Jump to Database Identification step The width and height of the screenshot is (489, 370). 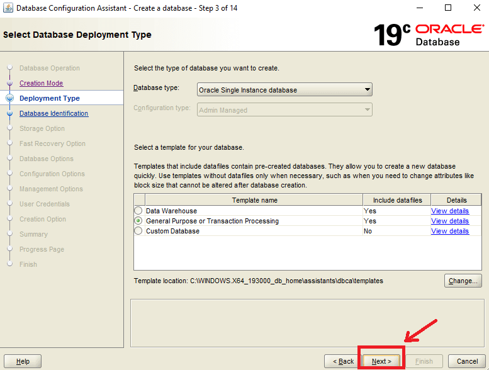[x=53, y=113]
